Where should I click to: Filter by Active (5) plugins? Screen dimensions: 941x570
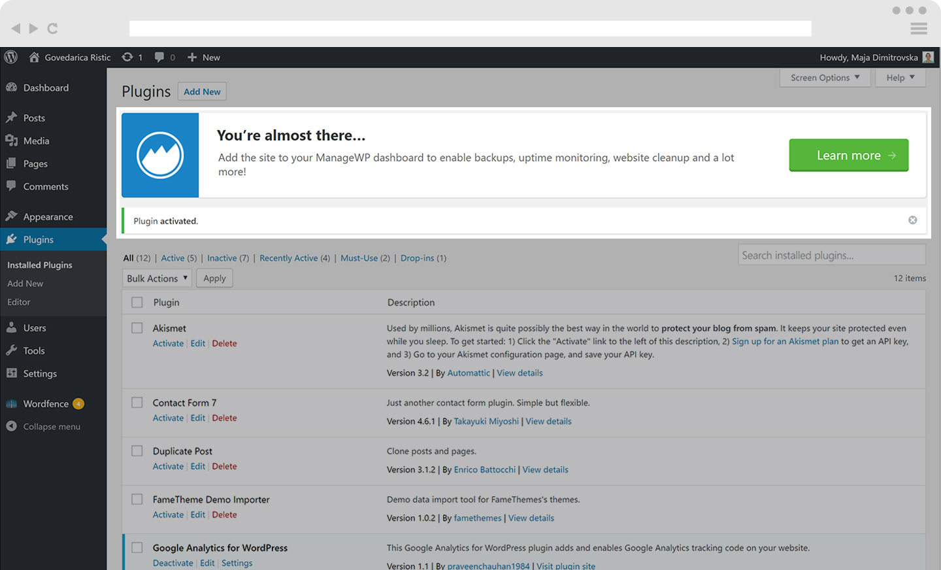[x=178, y=258]
